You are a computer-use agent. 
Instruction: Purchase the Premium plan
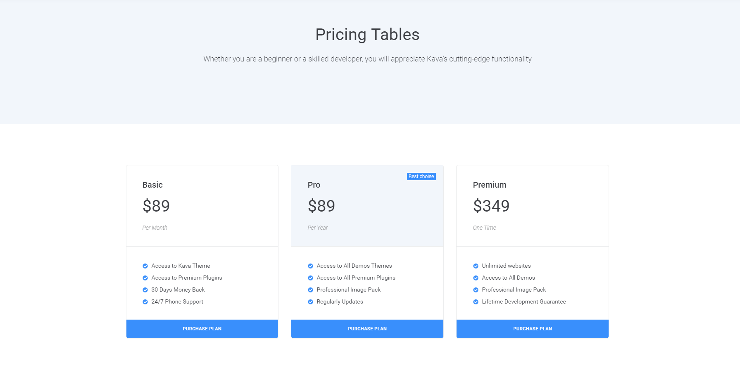pos(532,329)
